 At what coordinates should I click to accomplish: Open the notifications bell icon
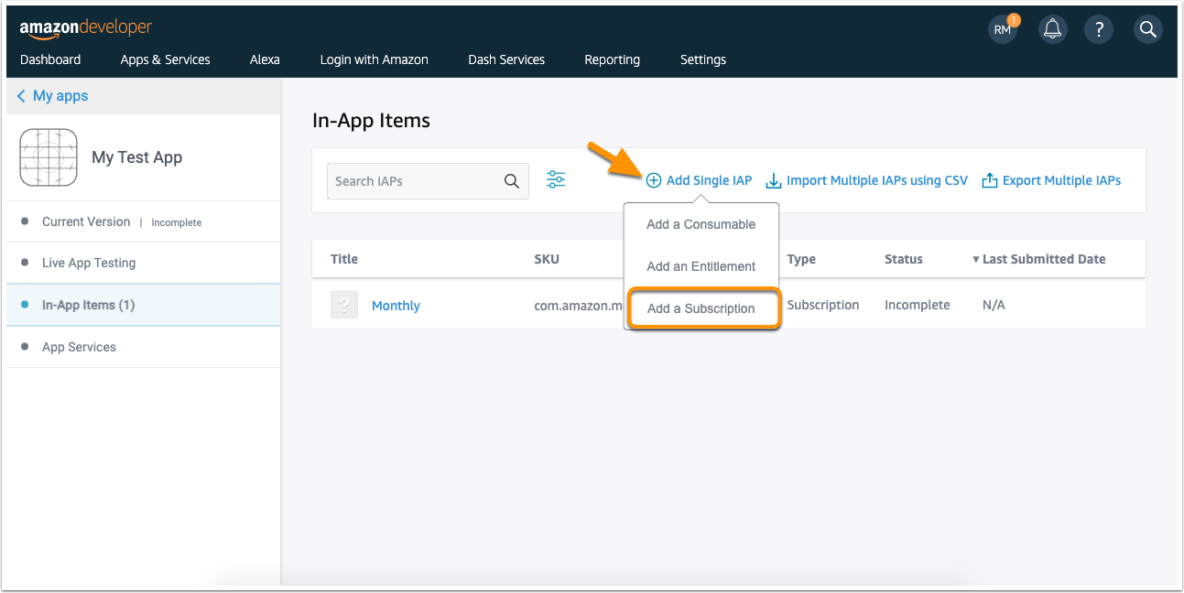(1052, 29)
